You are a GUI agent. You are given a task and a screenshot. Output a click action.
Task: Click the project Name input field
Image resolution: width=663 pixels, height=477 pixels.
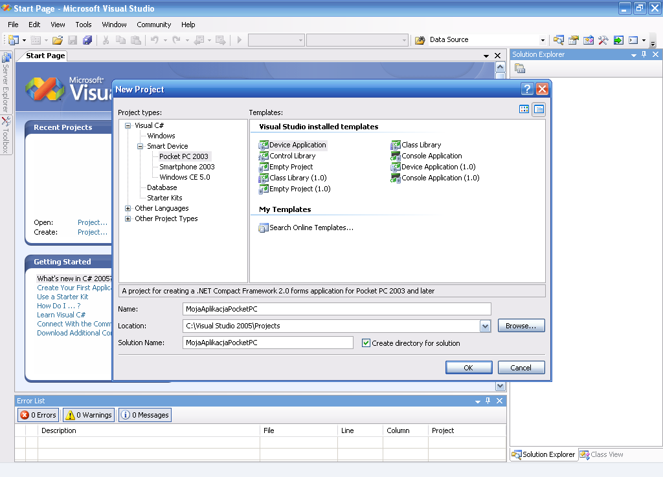(x=337, y=309)
